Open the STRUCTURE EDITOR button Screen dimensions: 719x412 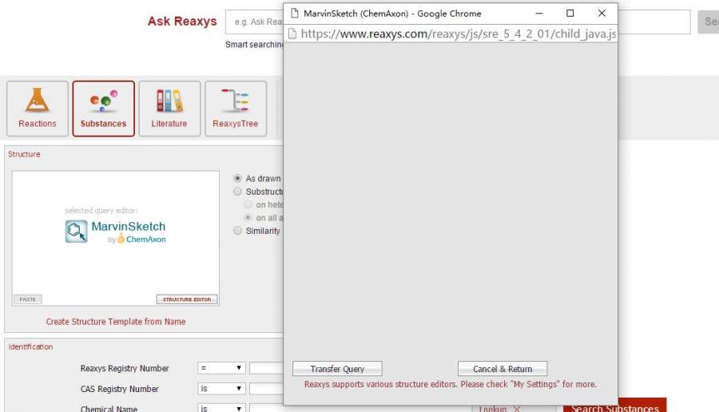[x=187, y=299]
